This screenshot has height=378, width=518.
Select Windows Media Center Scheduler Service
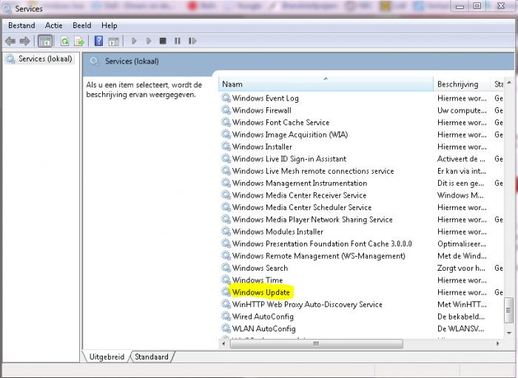[x=302, y=207]
